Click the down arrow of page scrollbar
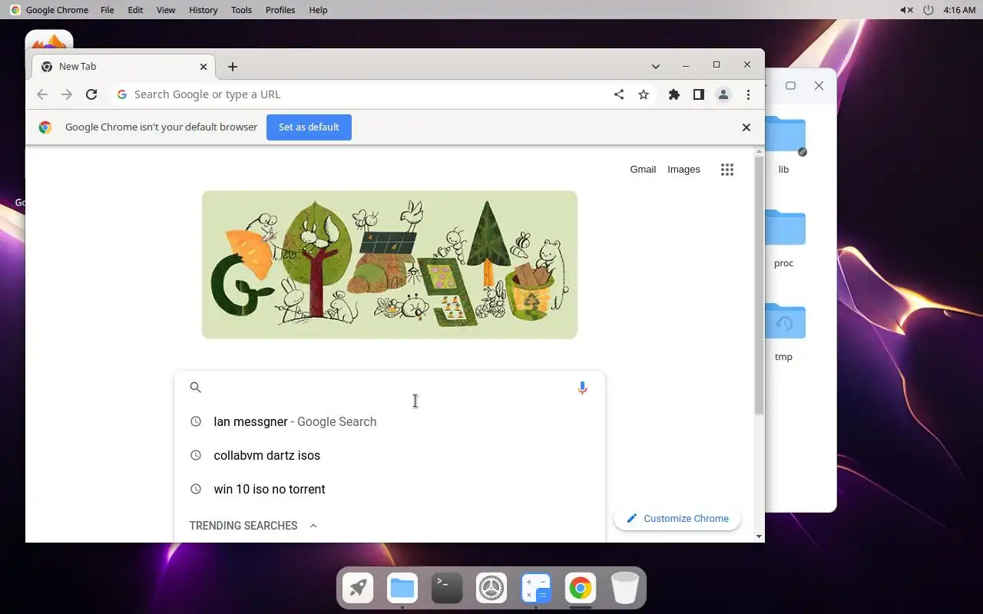 coord(760,536)
